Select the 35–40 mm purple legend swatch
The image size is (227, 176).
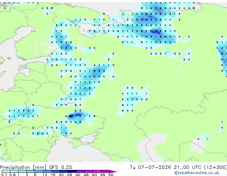click(89, 171)
